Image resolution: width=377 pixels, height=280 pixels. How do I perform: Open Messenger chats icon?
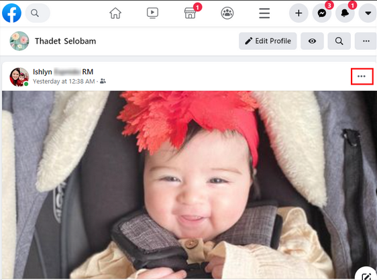click(x=322, y=13)
